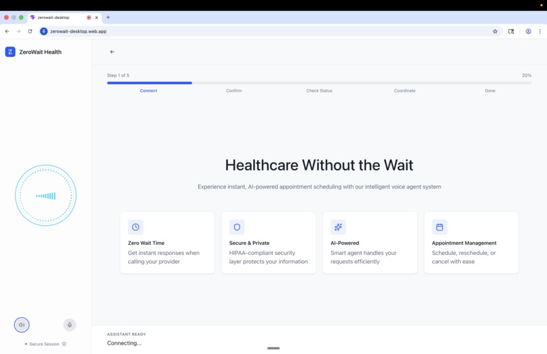Click the Secure Session green status dot
The width and height of the screenshot is (547, 354).
click(x=26, y=344)
